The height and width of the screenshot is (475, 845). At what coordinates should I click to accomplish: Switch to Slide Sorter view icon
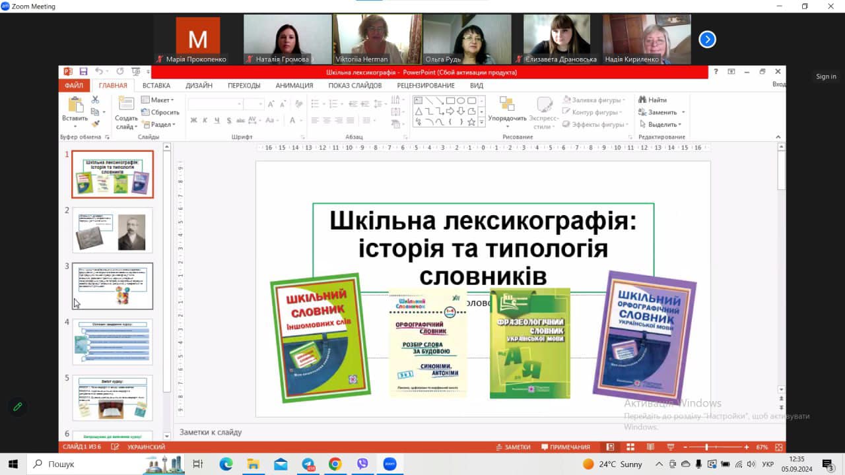pyautogui.click(x=630, y=447)
